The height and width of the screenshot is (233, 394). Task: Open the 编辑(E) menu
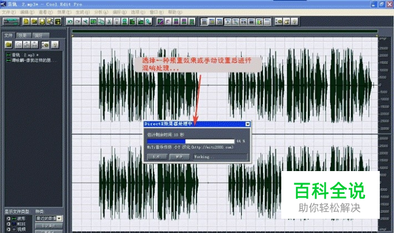click(27, 12)
